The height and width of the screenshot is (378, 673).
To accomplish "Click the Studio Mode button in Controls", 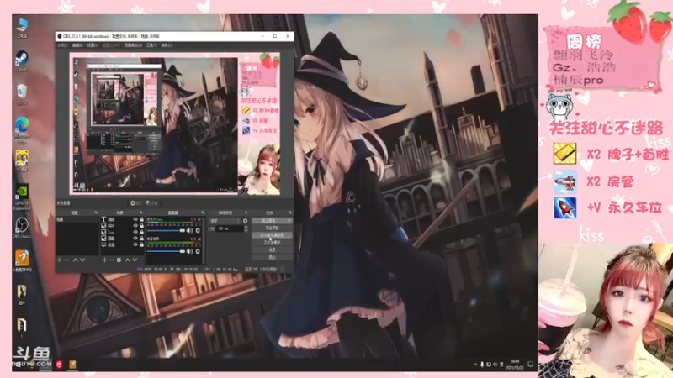I will coord(272,243).
